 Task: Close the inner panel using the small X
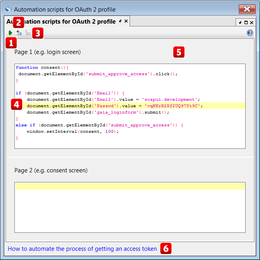252,22
